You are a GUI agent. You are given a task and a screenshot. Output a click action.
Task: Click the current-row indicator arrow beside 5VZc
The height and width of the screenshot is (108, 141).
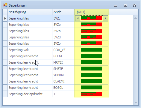pos(5,18)
